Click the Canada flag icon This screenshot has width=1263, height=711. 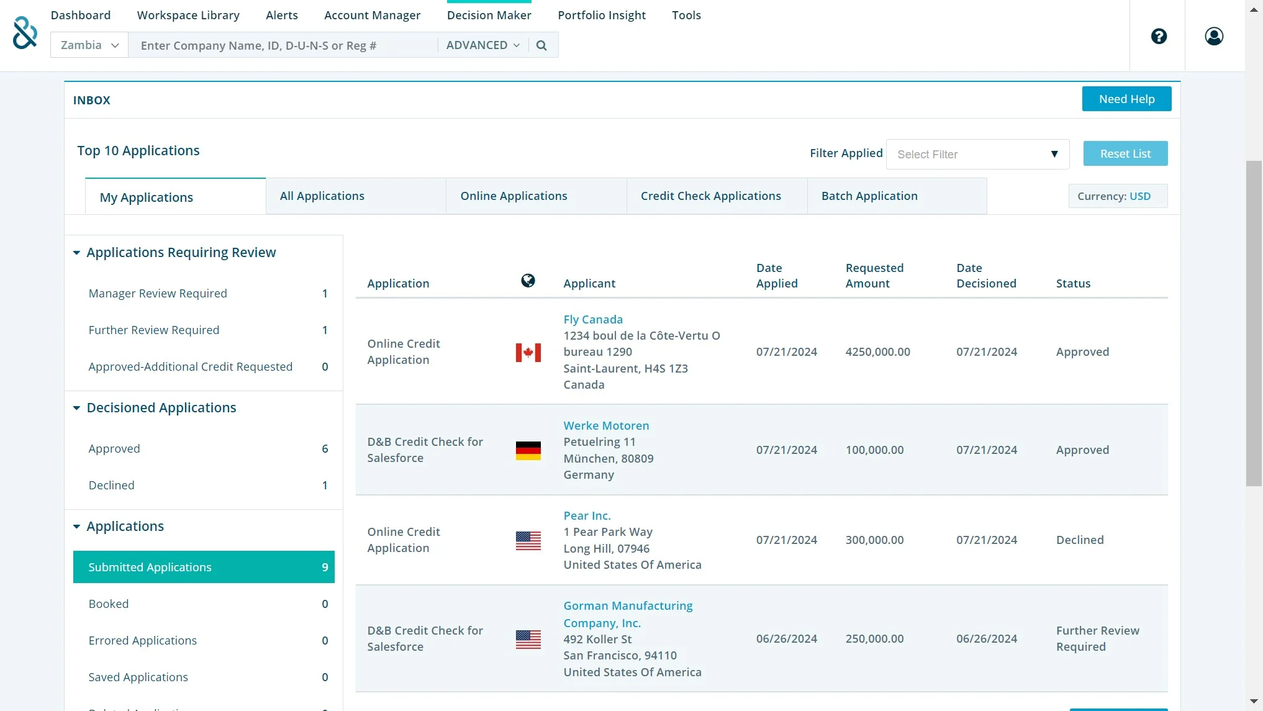point(528,353)
